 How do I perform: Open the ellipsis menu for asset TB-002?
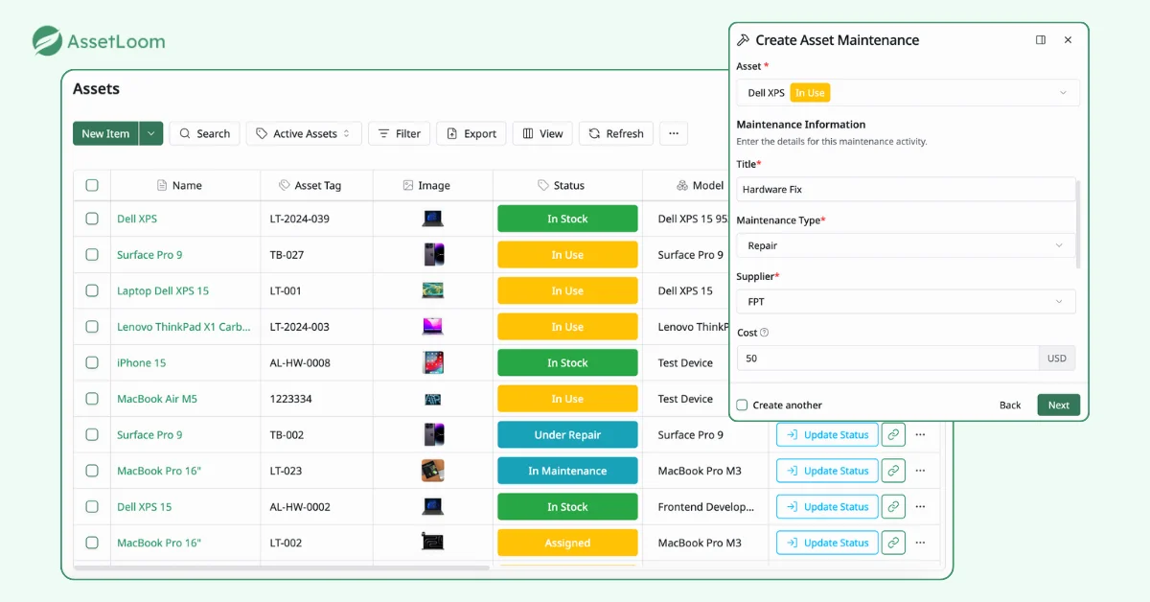click(921, 435)
